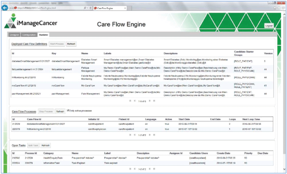Click the Next Loop Time column header
The height and width of the screenshot is (174, 287).
(251, 119)
